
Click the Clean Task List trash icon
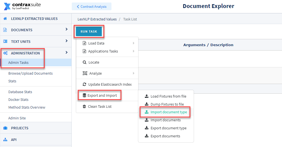(84, 106)
